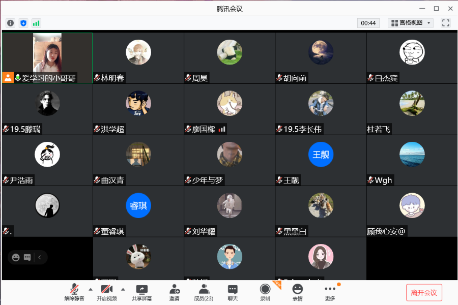The width and height of the screenshot is (458, 305).
Task: Click the floating barrage chat bubble icon
Action: point(27,257)
